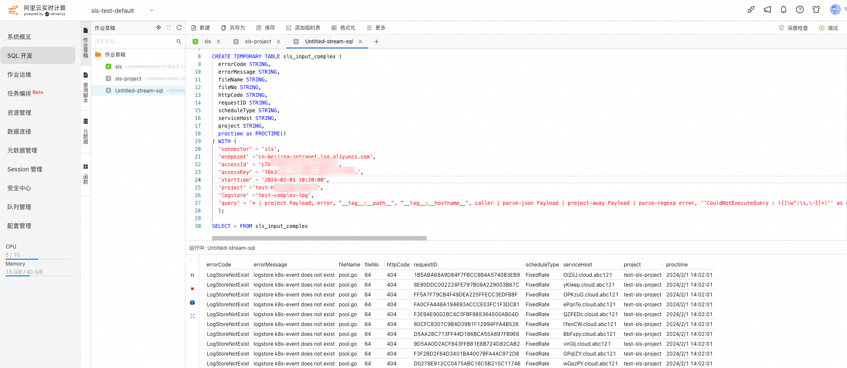The image size is (847, 368).
Task: Open the 更多 toolbar menu
Action: pos(376,28)
